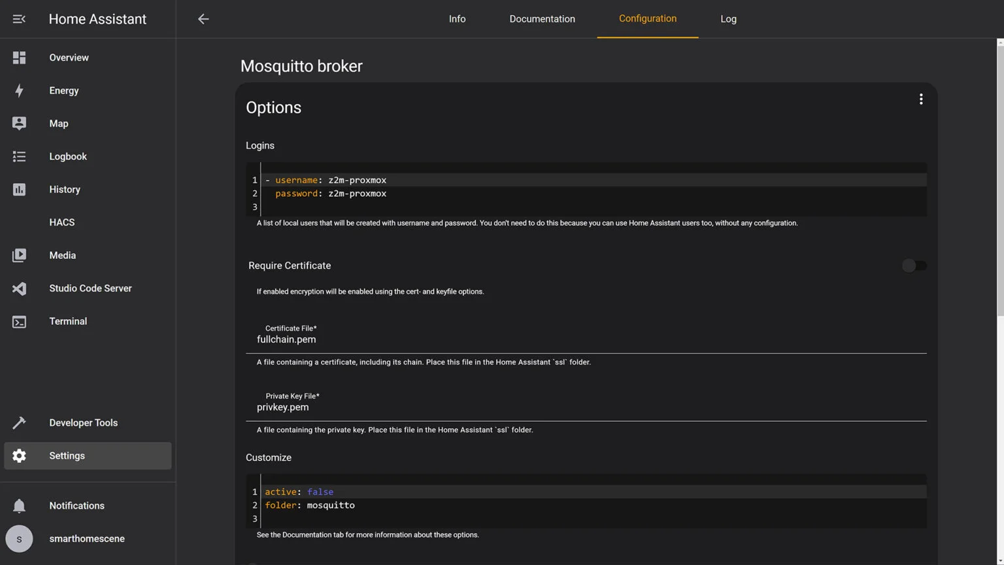Screen dimensions: 1004x565
Task: Open the Log tab
Action: point(728,19)
